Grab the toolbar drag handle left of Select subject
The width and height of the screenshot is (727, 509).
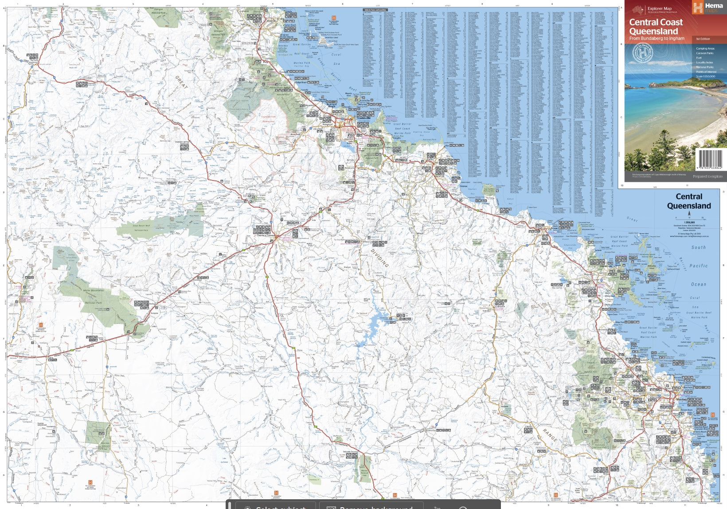(230, 505)
